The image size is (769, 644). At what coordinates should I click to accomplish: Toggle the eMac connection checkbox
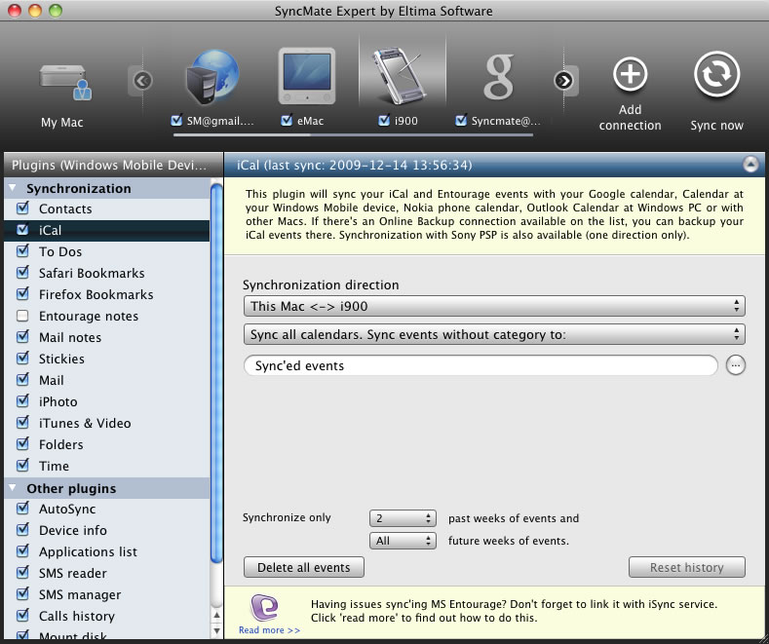(287, 120)
